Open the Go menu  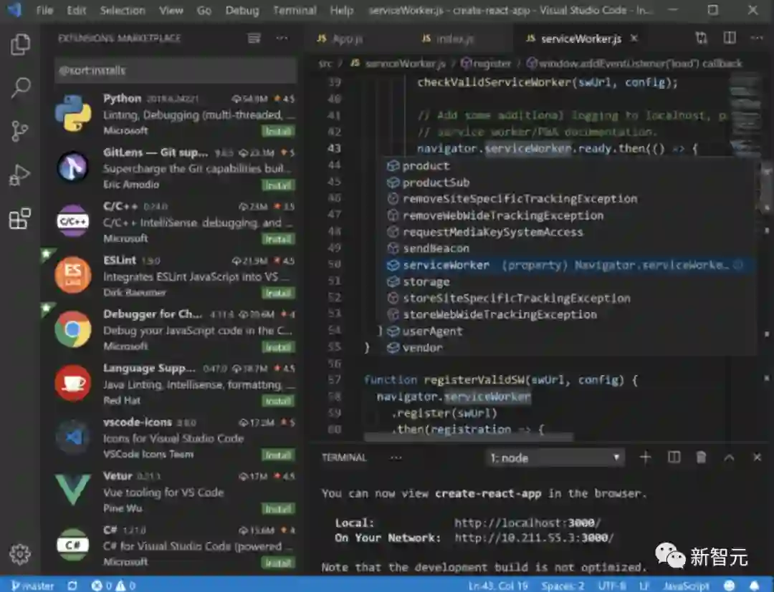point(204,10)
